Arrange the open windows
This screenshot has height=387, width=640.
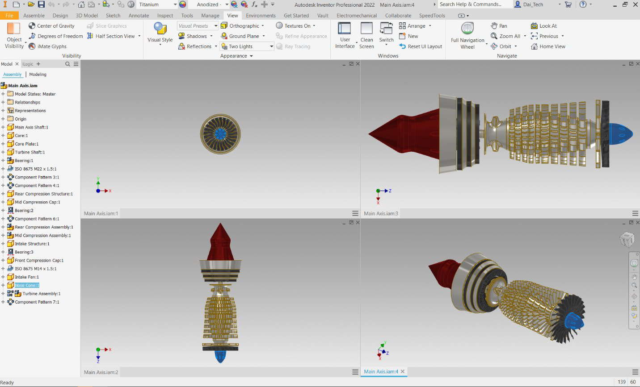click(x=415, y=26)
